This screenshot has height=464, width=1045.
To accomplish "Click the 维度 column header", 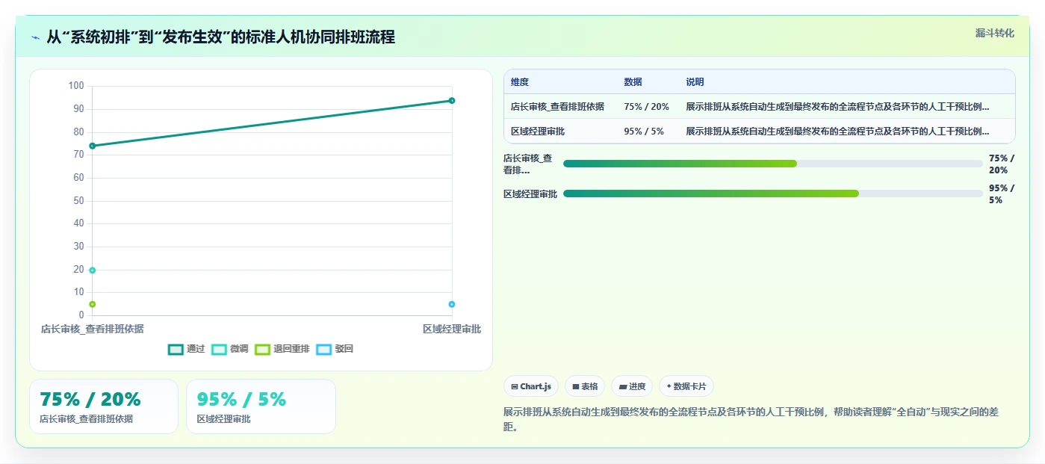I will [x=520, y=82].
